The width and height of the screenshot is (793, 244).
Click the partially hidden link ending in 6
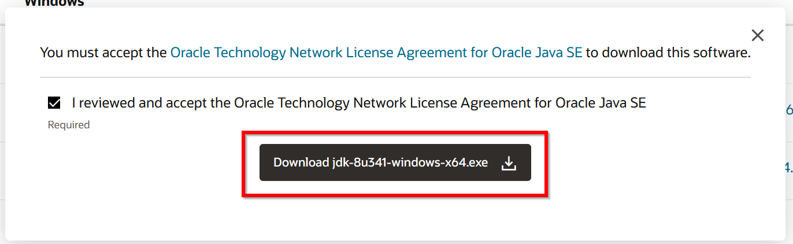[789, 109]
